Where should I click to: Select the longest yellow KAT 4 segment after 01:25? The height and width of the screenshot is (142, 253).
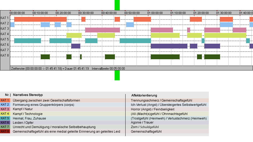(225, 35)
